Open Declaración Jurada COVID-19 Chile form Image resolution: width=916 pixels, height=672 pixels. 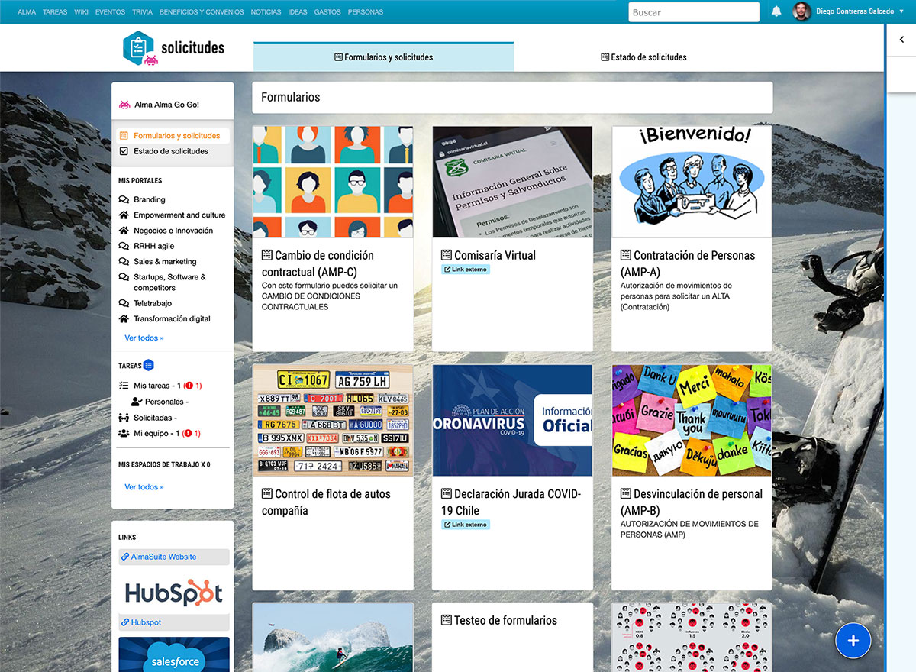tap(511, 502)
